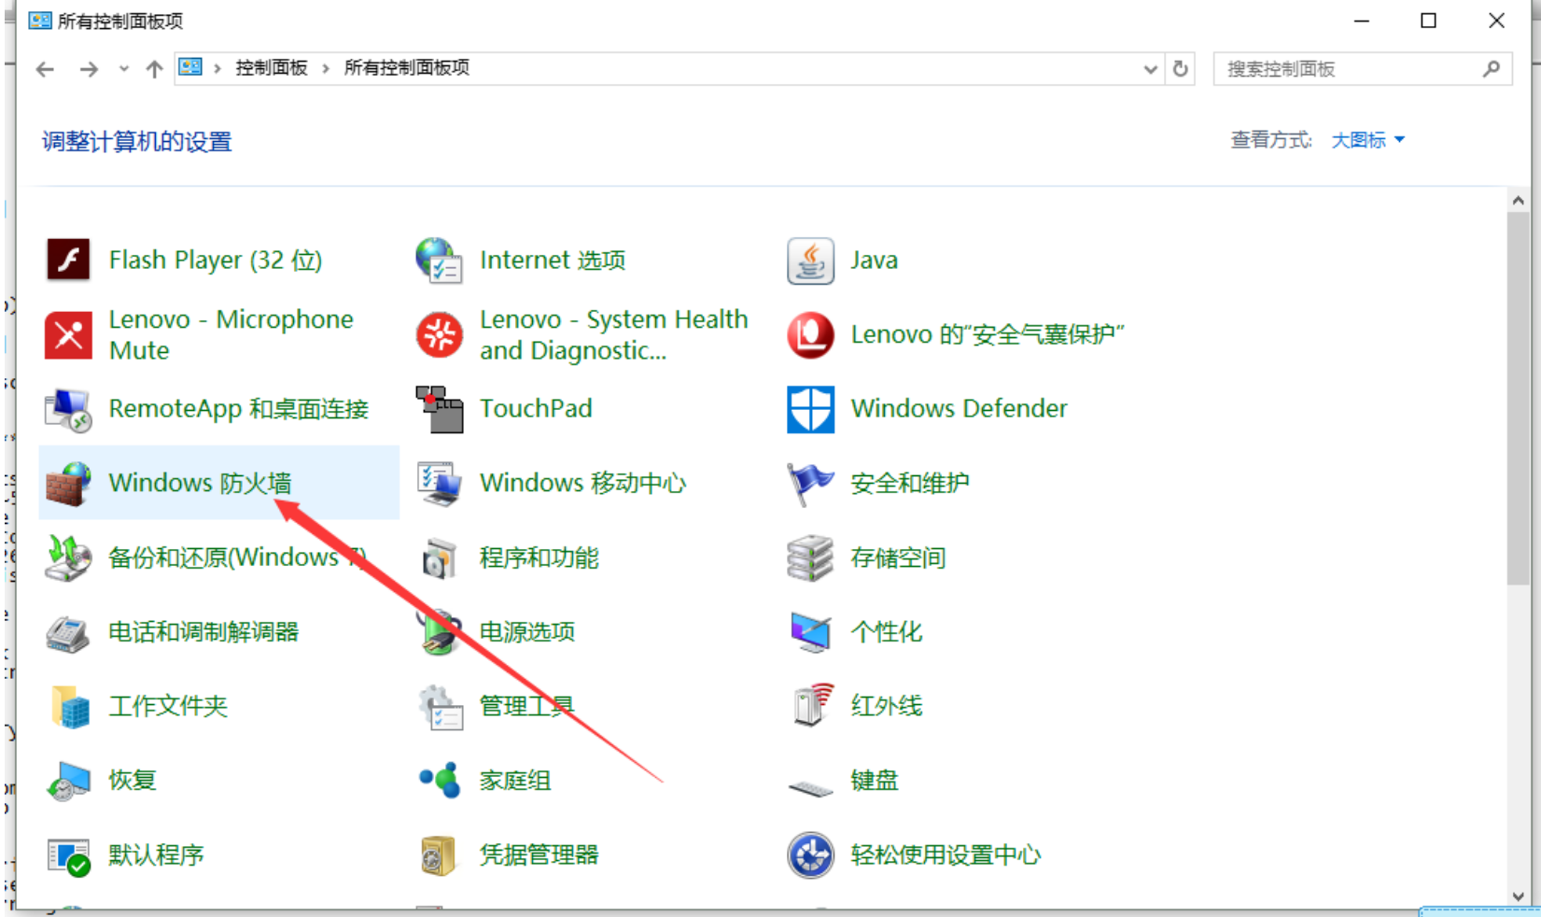Refresh the control panel view

[x=1181, y=69]
